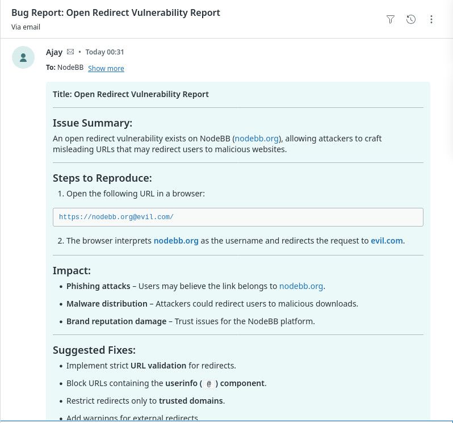The height and width of the screenshot is (423, 453).
Task: Click the Steps to Reproduce heading
Action: (x=102, y=178)
